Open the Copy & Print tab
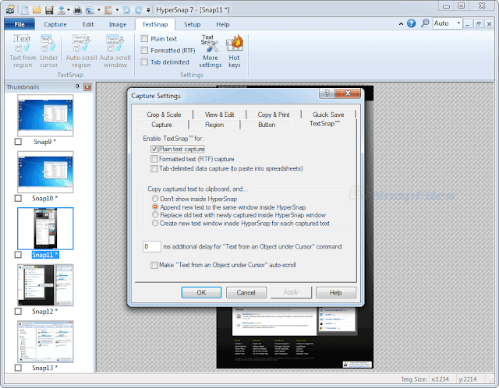Viewport: 499px width, 388px height. tap(274, 115)
